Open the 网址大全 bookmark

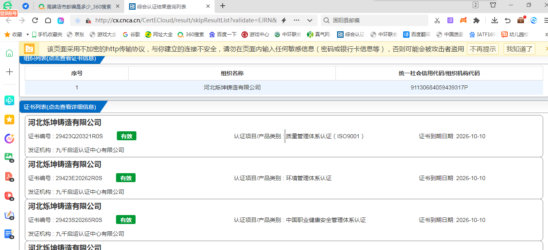click(x=159, y=35)
